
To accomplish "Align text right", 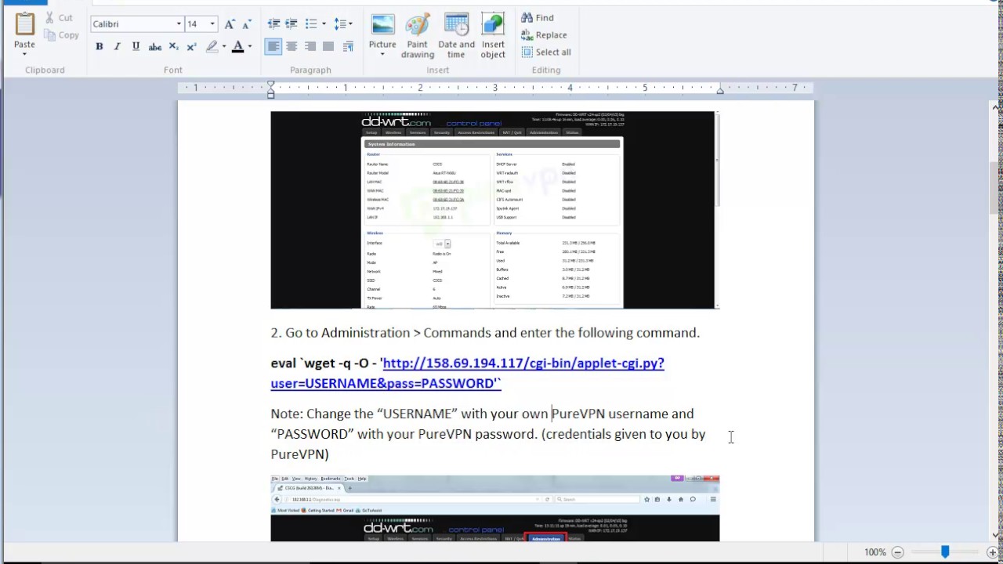I will pos(310,47).
